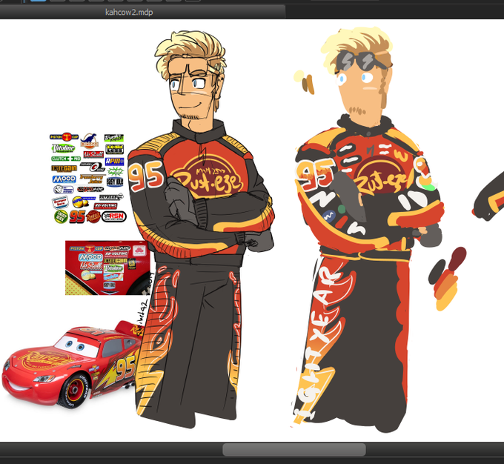Grab the horizontal scrollbar thumb below canvas
This screenshot has height=464, width=504.
tap(294, 449)
